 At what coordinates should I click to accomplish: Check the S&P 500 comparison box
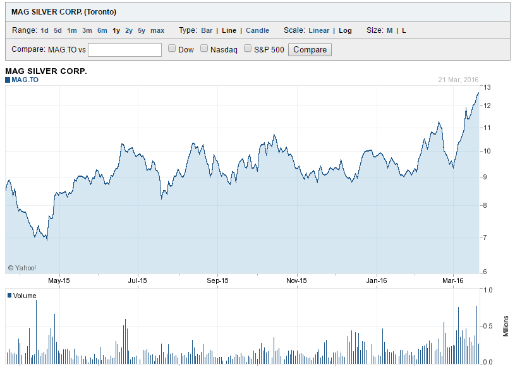[247, 48]
